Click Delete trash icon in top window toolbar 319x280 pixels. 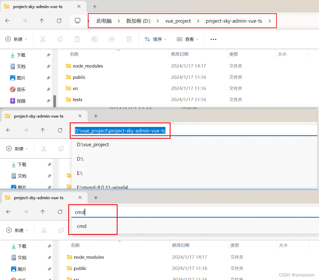pyautogui.click(x=129, y=39)
